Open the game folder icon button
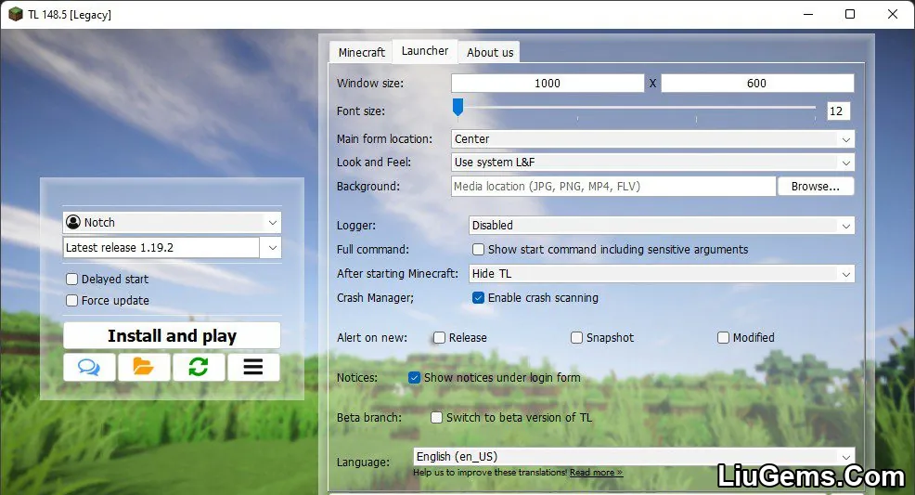Viewport: 915px width, 495px height. pos(144,367)
